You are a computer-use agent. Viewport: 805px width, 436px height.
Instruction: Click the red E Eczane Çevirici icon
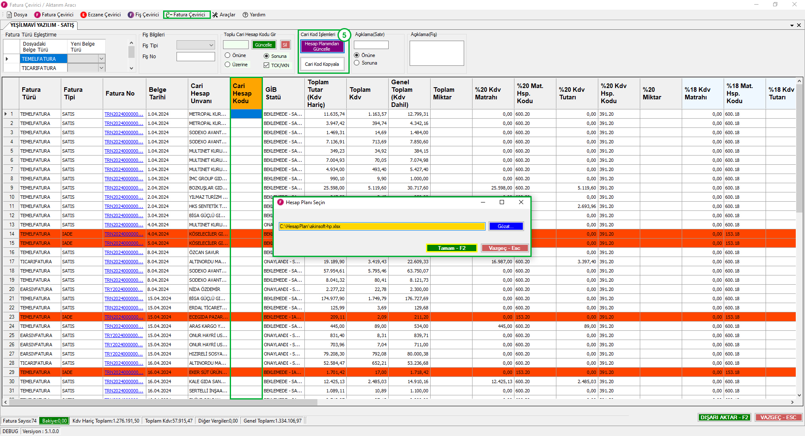(x=83, y=15)
